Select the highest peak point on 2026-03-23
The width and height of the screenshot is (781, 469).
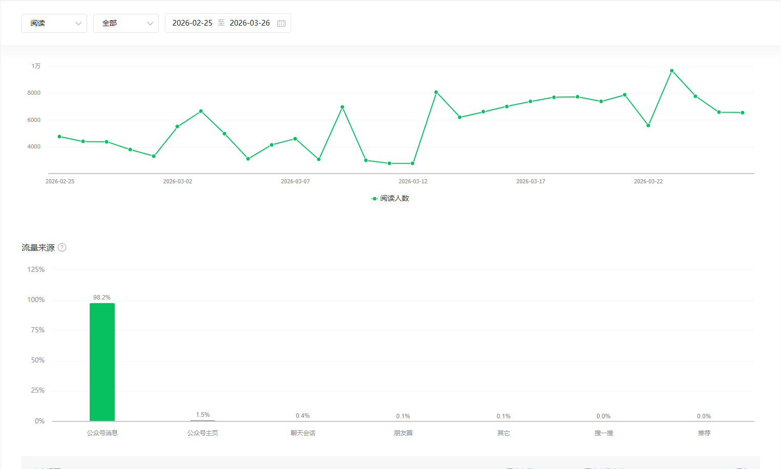pyautogui.click(x=672, y=71)
